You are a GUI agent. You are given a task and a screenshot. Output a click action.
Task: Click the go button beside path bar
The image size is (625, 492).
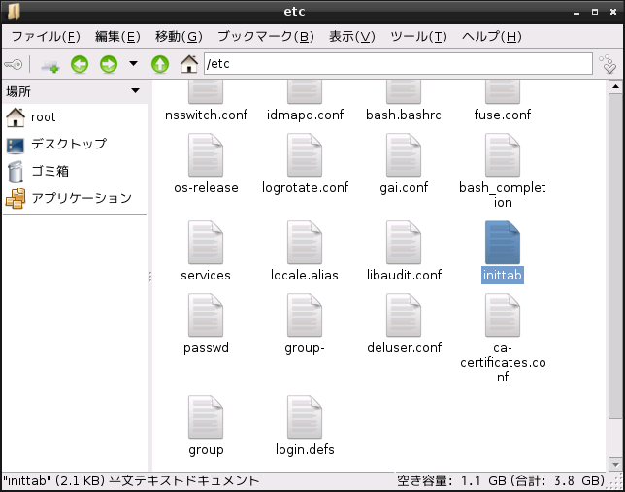coord(609,65)
